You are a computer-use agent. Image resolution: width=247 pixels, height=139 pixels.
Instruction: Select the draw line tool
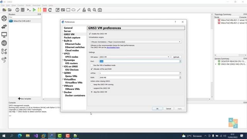[x=79, y=10]
